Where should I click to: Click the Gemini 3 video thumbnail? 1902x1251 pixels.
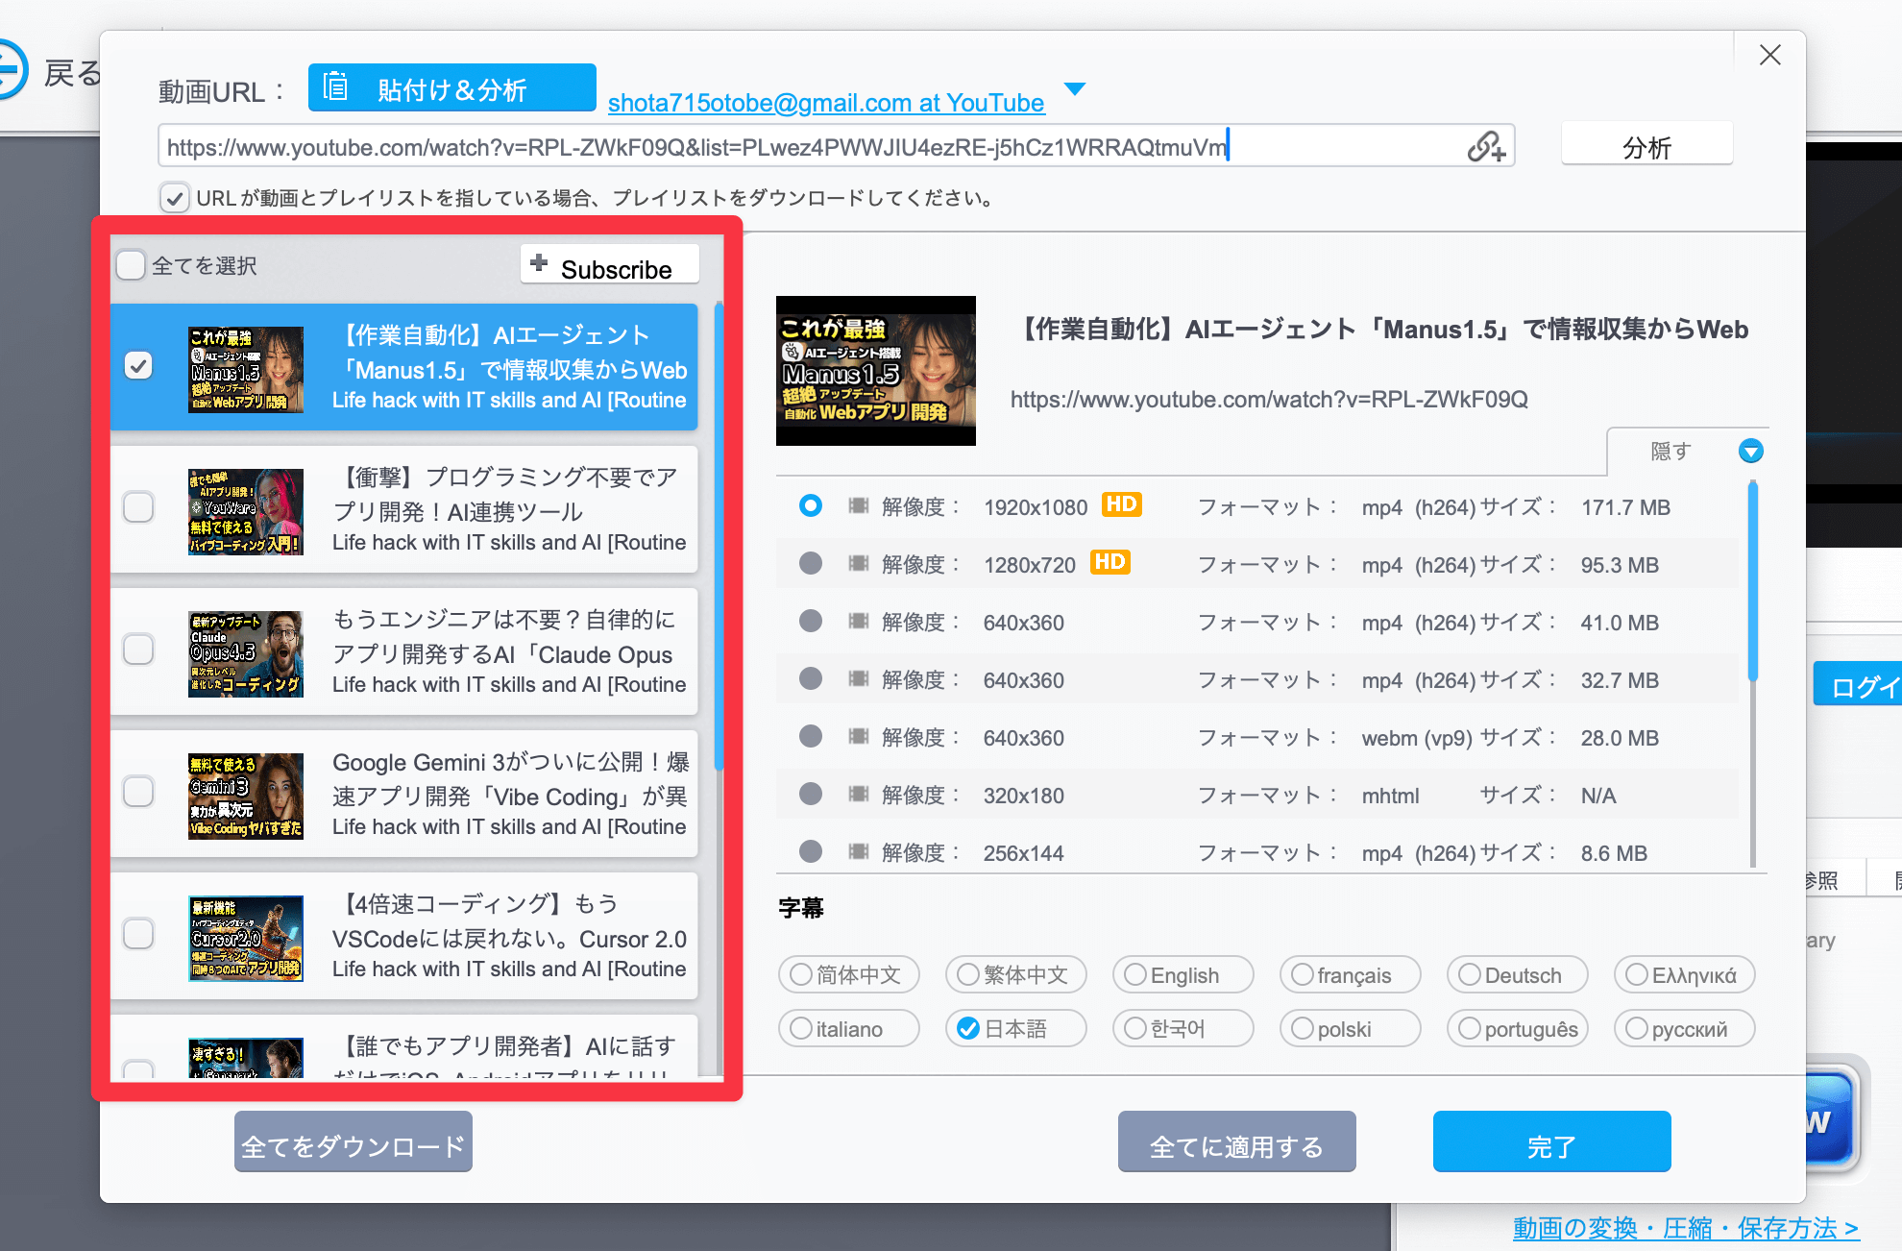(246, 796)
